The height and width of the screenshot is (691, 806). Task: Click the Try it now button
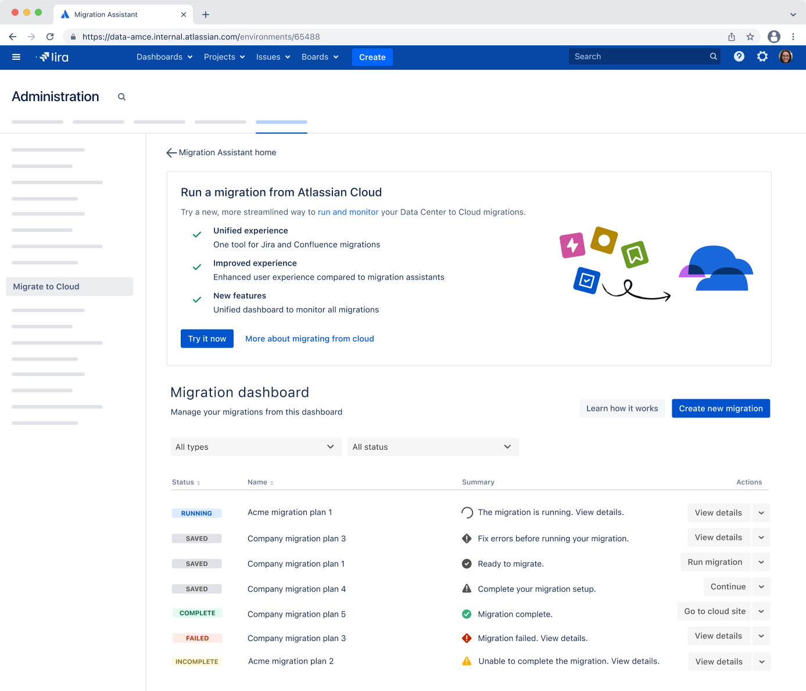pyautogui.click(x=207, y=338)
